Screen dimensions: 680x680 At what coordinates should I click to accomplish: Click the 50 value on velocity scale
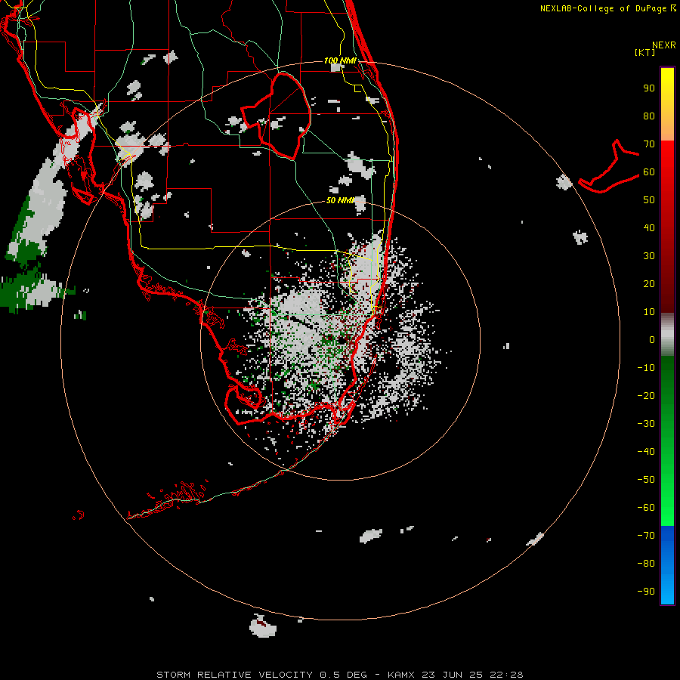pos(649,200)
